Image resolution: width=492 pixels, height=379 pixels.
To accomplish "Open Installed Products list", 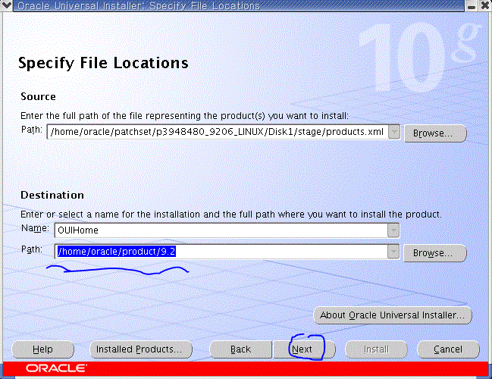I will click(x=141, y=349).
